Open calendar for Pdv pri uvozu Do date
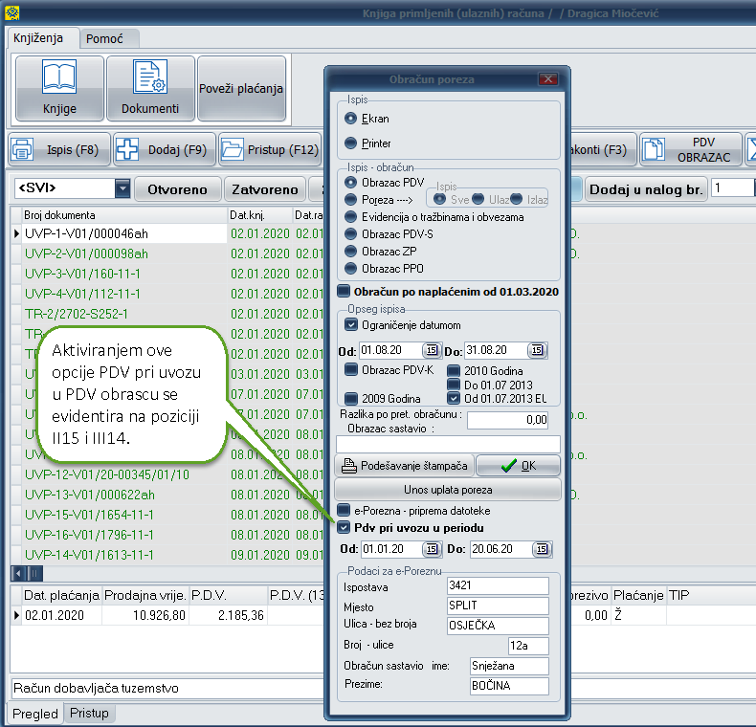This screenshot has width=756, height=727. [542, 549]
